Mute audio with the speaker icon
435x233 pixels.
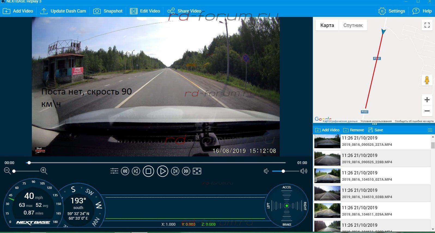coord(266,171)
